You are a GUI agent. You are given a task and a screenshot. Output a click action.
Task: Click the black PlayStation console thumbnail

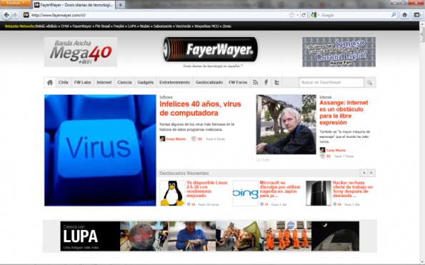[319, 193]
